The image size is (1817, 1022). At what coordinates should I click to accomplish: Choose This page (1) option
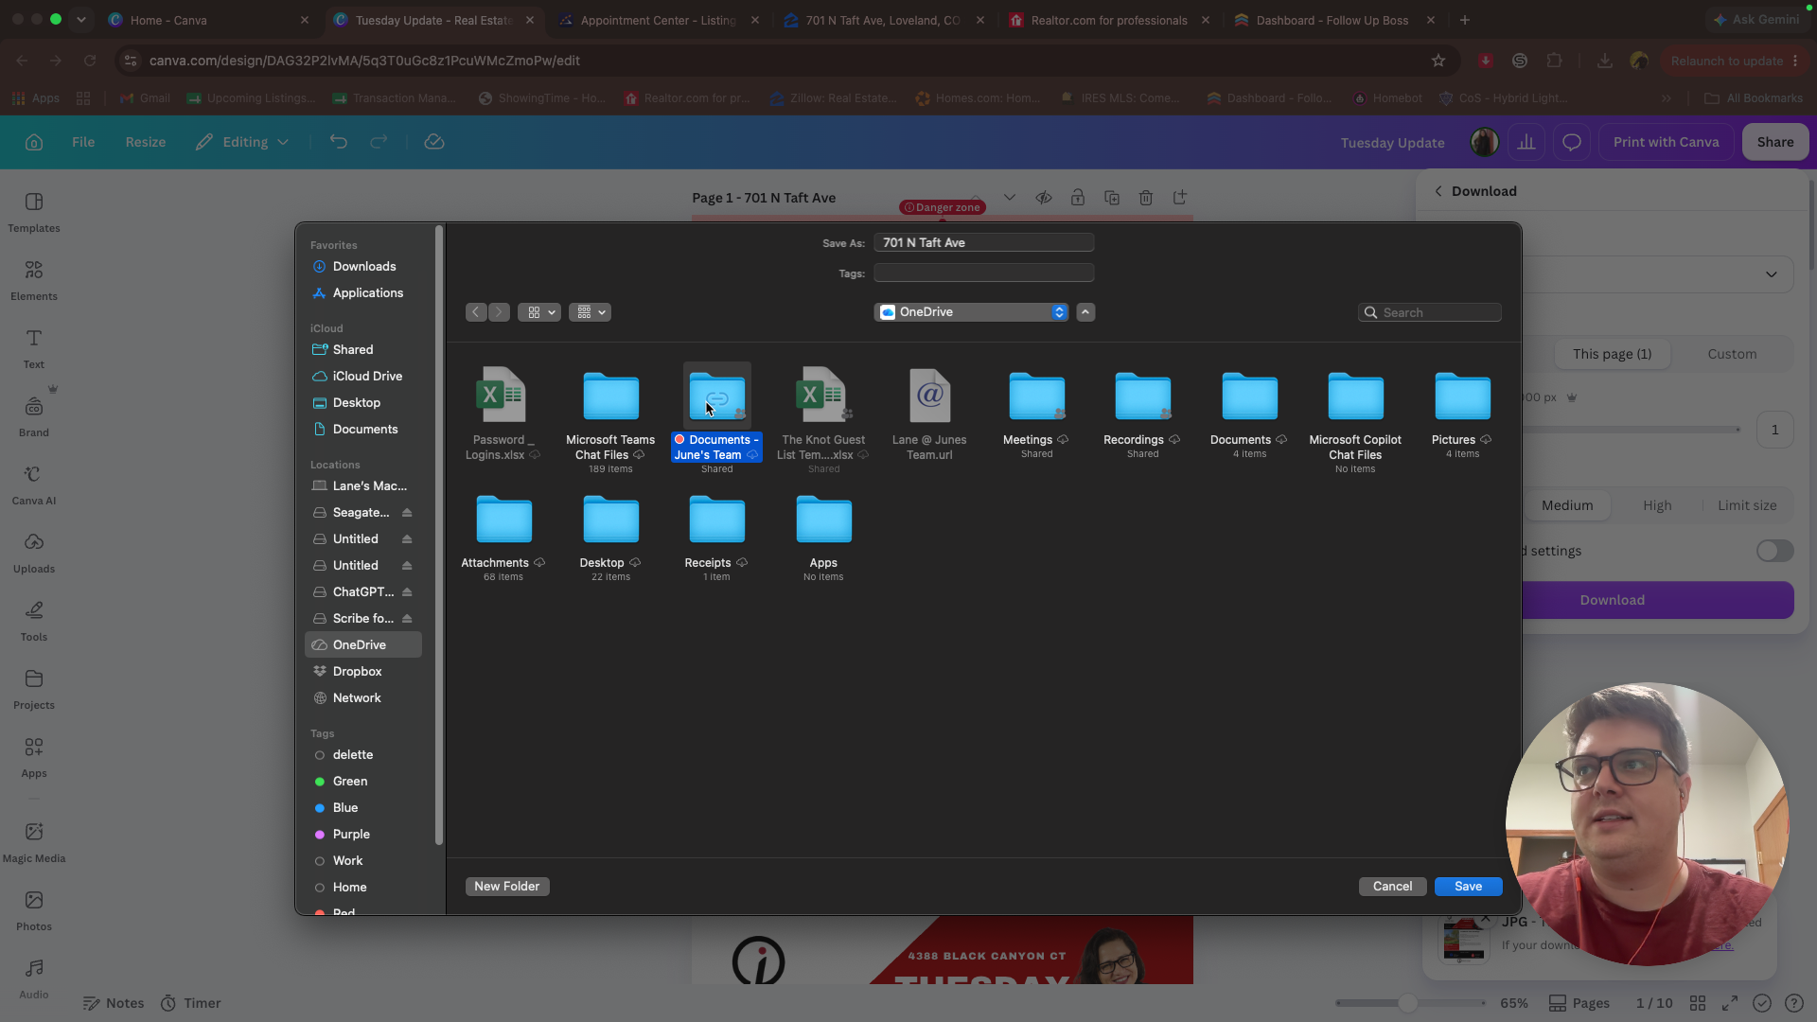[1612, 354]
